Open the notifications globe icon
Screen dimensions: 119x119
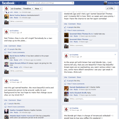point(24,3)
